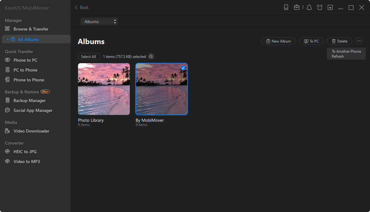Export selection with To PC button
Viewport: 370px width, 212px height.
tap(311, 41)
